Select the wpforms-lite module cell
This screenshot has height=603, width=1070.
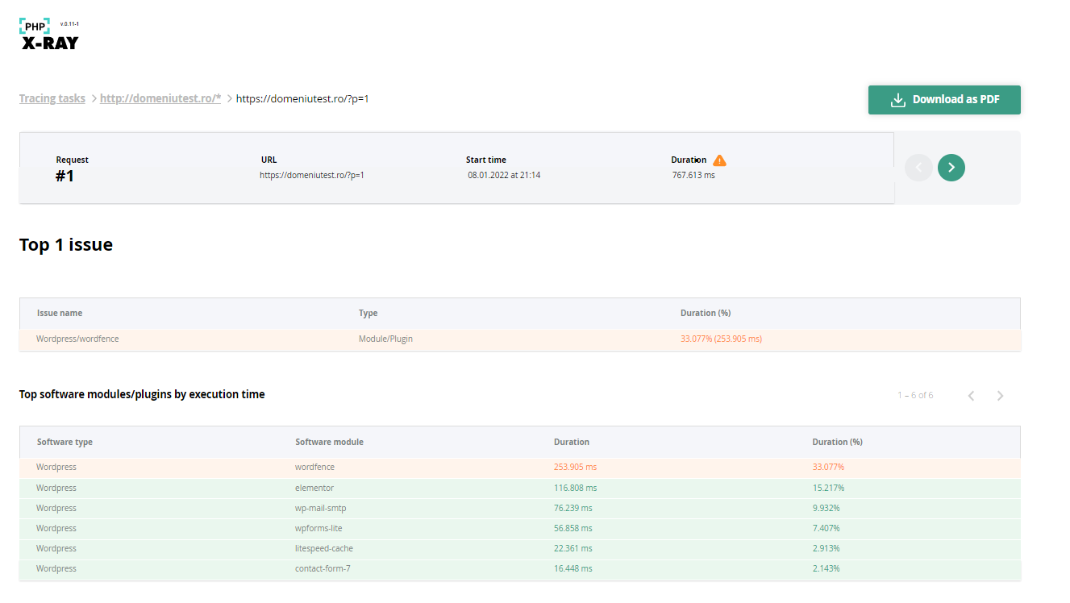coord(319,528)
